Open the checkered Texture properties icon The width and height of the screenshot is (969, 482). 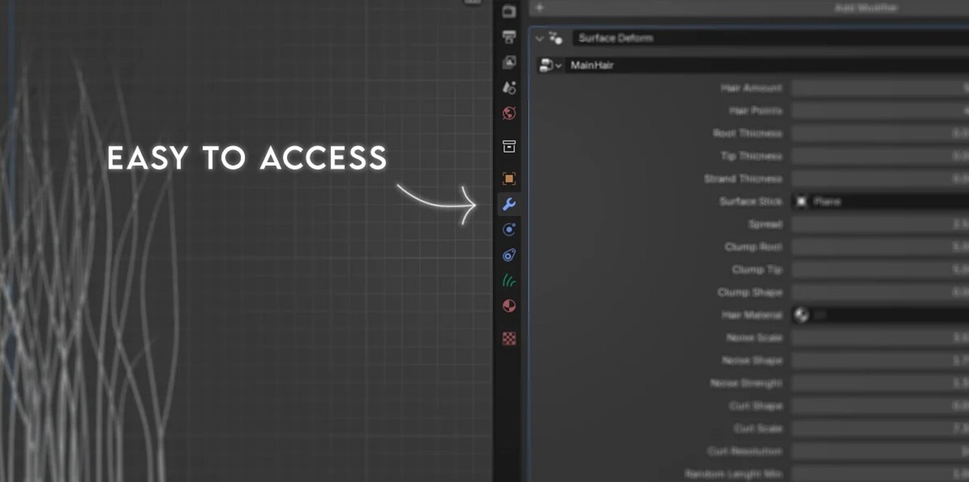point(509,339)
